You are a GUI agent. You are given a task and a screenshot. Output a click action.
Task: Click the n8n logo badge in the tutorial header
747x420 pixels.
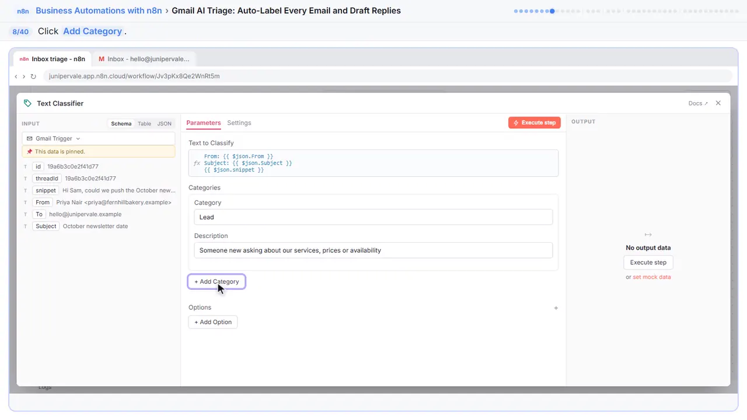point(23,11)
